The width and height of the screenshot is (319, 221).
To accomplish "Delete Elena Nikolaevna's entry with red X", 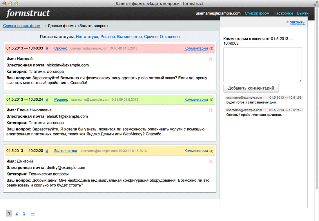I will [x=211, y=110].
